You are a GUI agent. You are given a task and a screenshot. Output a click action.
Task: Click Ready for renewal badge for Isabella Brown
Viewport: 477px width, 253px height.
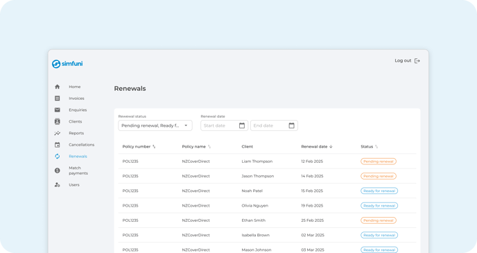[x=379, y=235]
